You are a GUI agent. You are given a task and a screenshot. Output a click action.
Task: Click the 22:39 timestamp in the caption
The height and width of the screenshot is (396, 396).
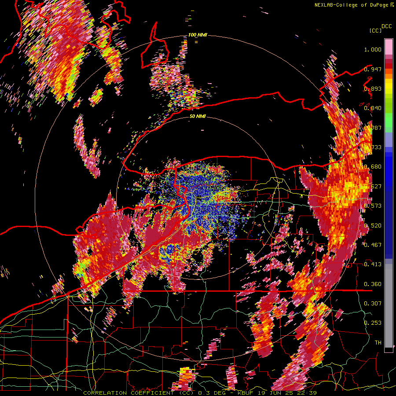tap(307, 393)
